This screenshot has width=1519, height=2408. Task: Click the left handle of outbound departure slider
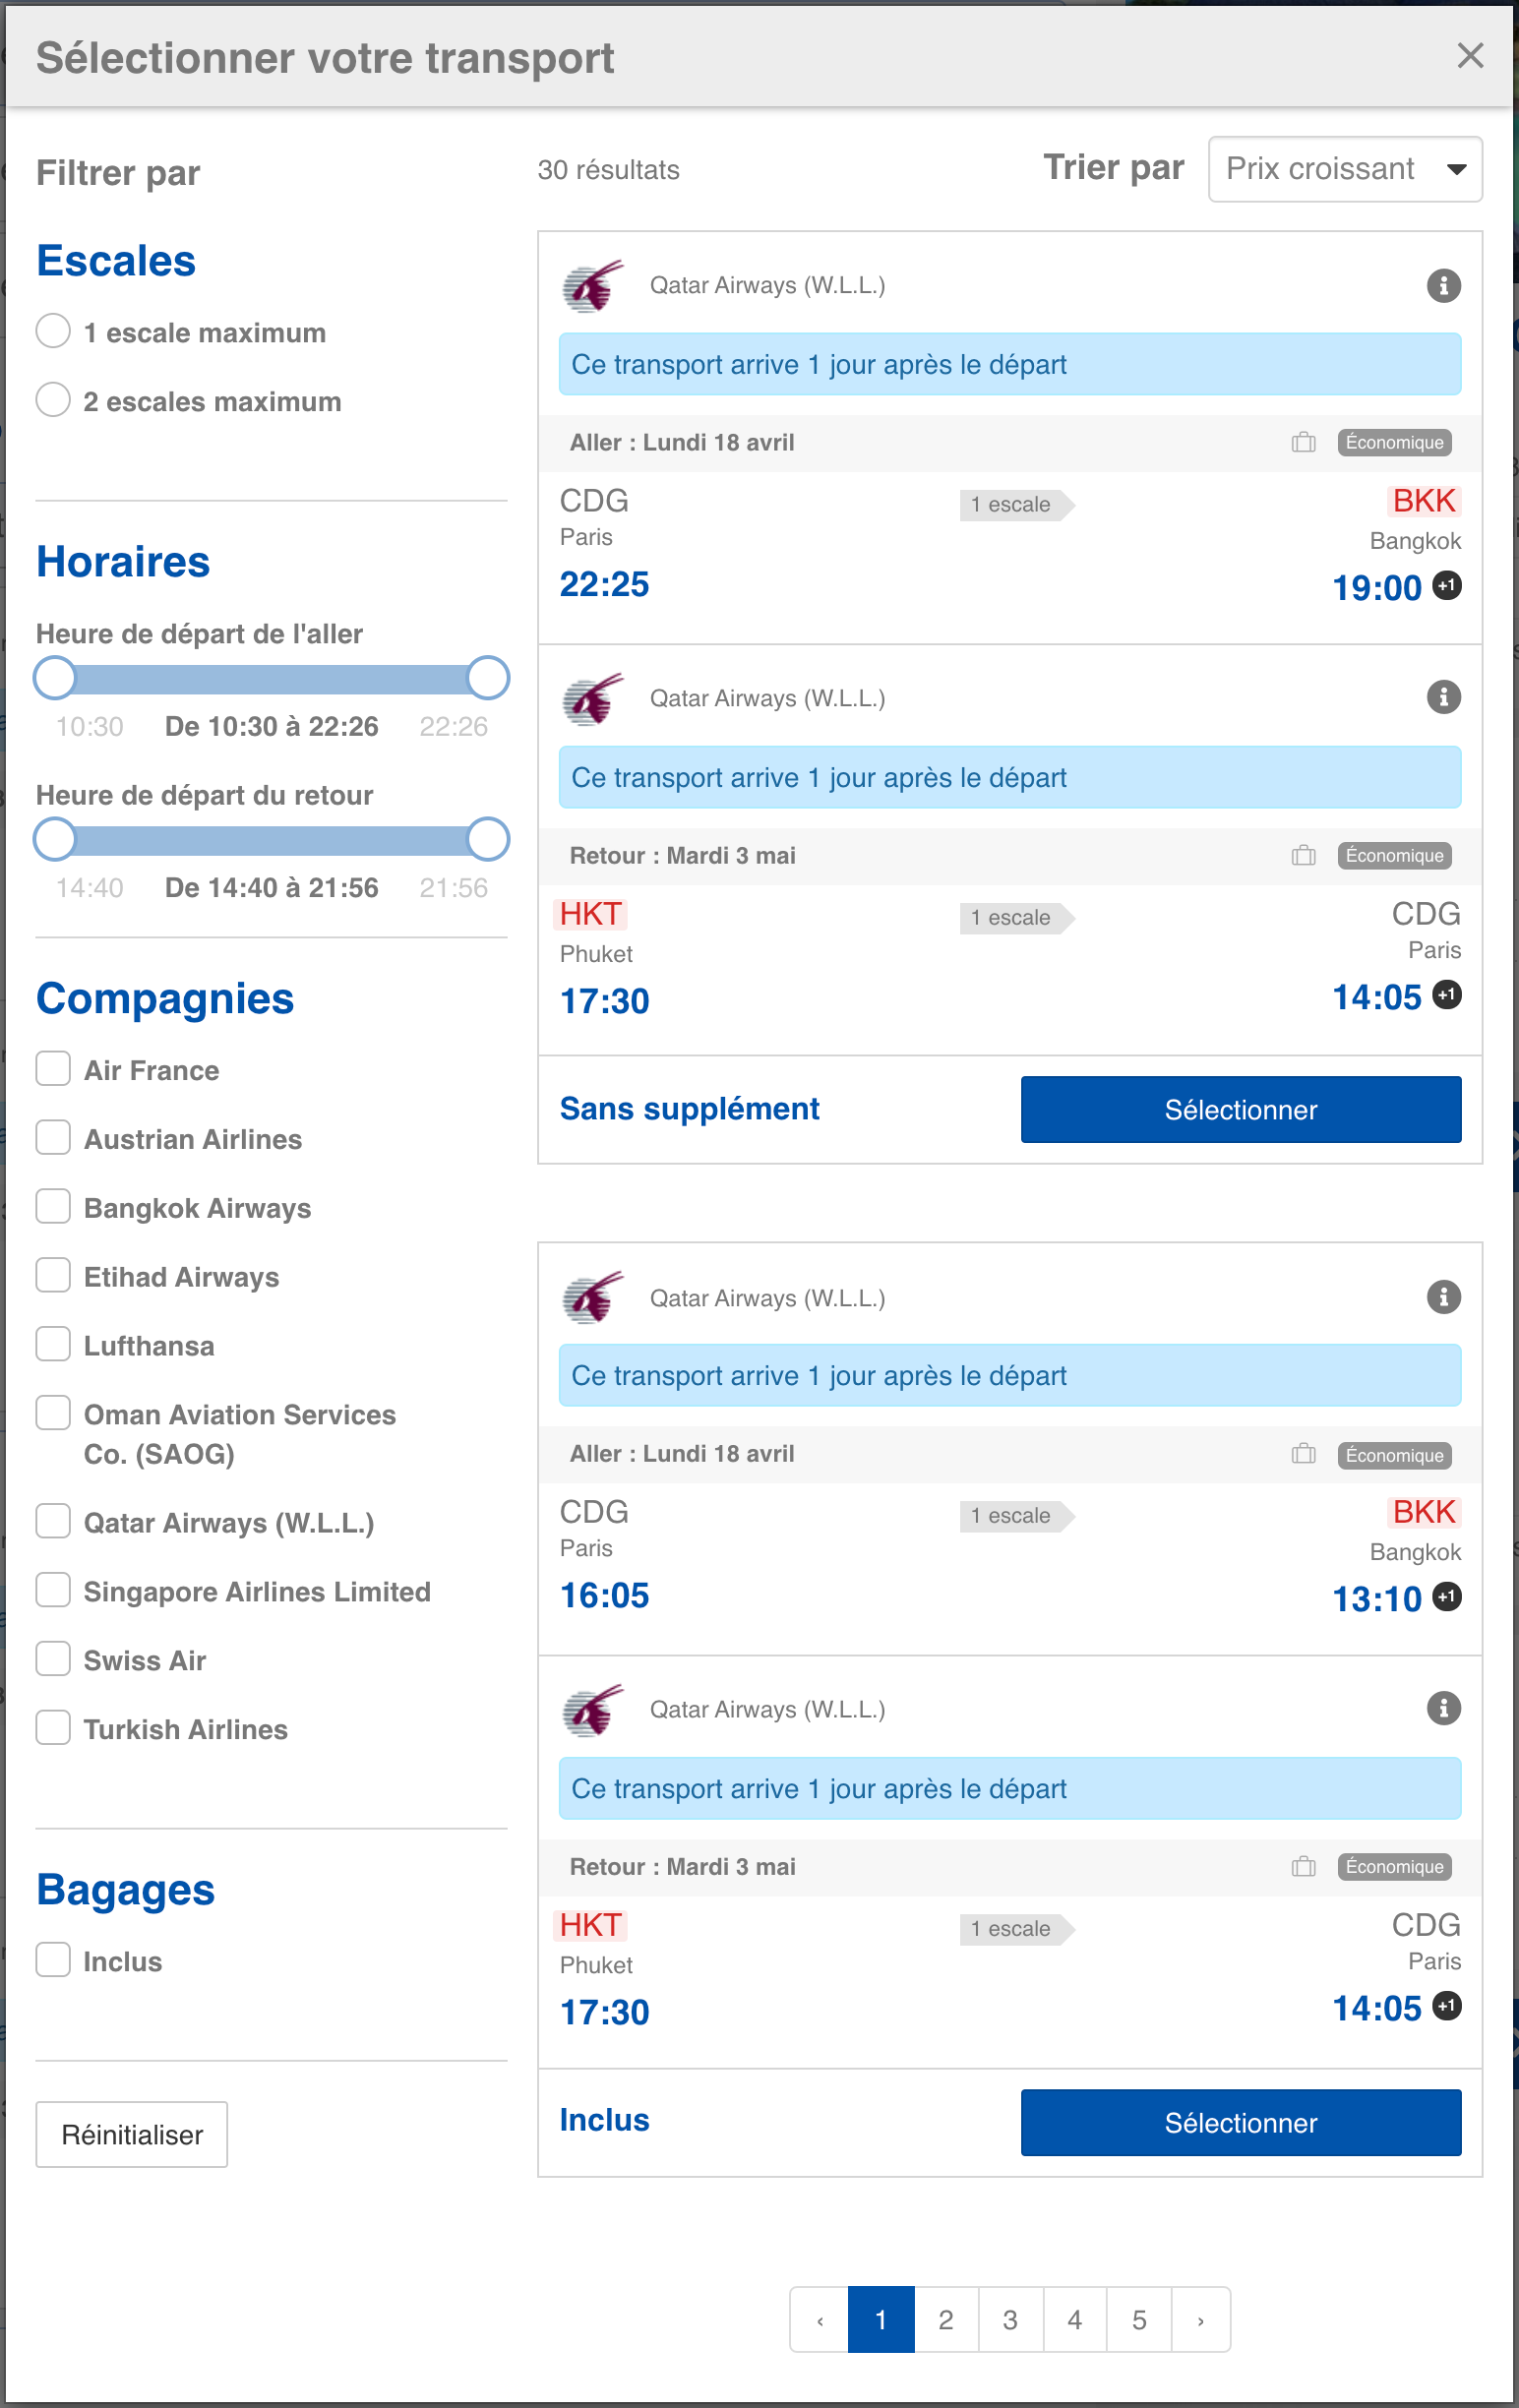tap(55, 678)
